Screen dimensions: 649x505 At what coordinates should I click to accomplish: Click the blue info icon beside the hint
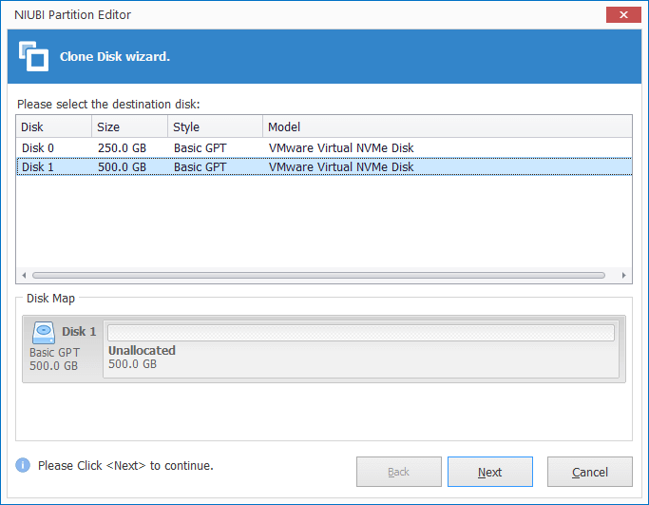(23, 466)
